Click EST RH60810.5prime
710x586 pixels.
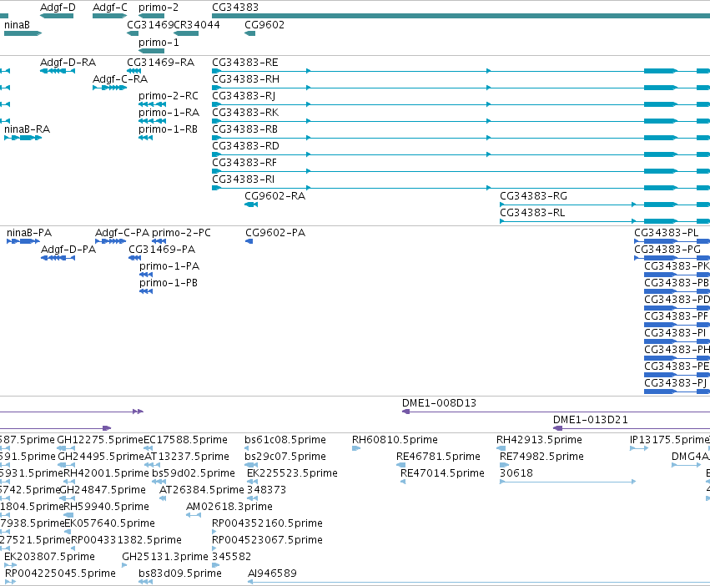(395, 440)
